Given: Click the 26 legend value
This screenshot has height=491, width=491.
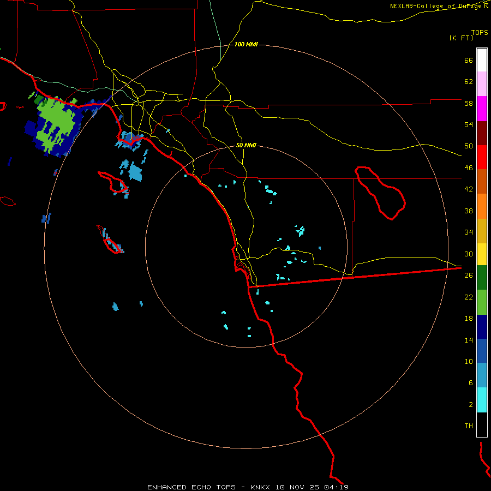Looking at the screenshot, I should [x=469, y=276].
